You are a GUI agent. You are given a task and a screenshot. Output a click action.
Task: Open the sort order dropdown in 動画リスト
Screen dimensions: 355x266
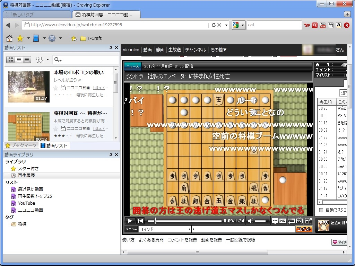click(x=43, y=59)
